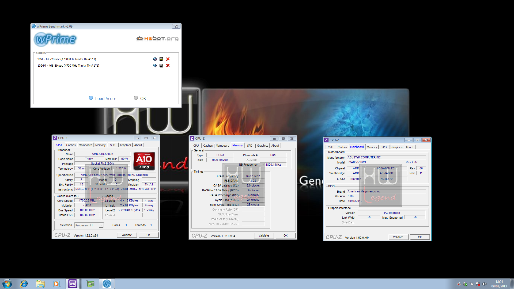Viewport: 514px width, 289px height.
Task: Click the Max TDP 99 W value
Action: 124,159
